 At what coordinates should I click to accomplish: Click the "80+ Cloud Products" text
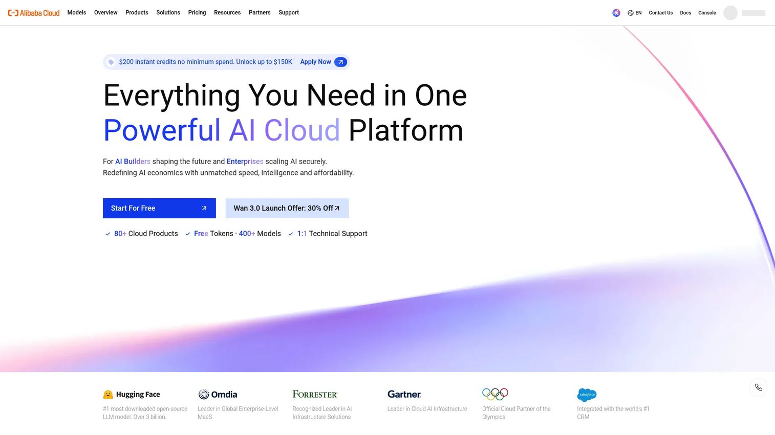146,234
